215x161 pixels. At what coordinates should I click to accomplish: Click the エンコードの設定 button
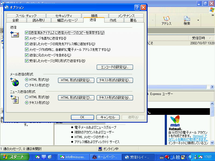pyautogui.click(x=115, y=67)
